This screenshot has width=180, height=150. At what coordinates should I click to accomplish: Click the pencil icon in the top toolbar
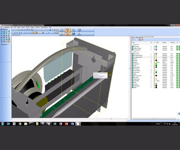click(x=25, y=30)
